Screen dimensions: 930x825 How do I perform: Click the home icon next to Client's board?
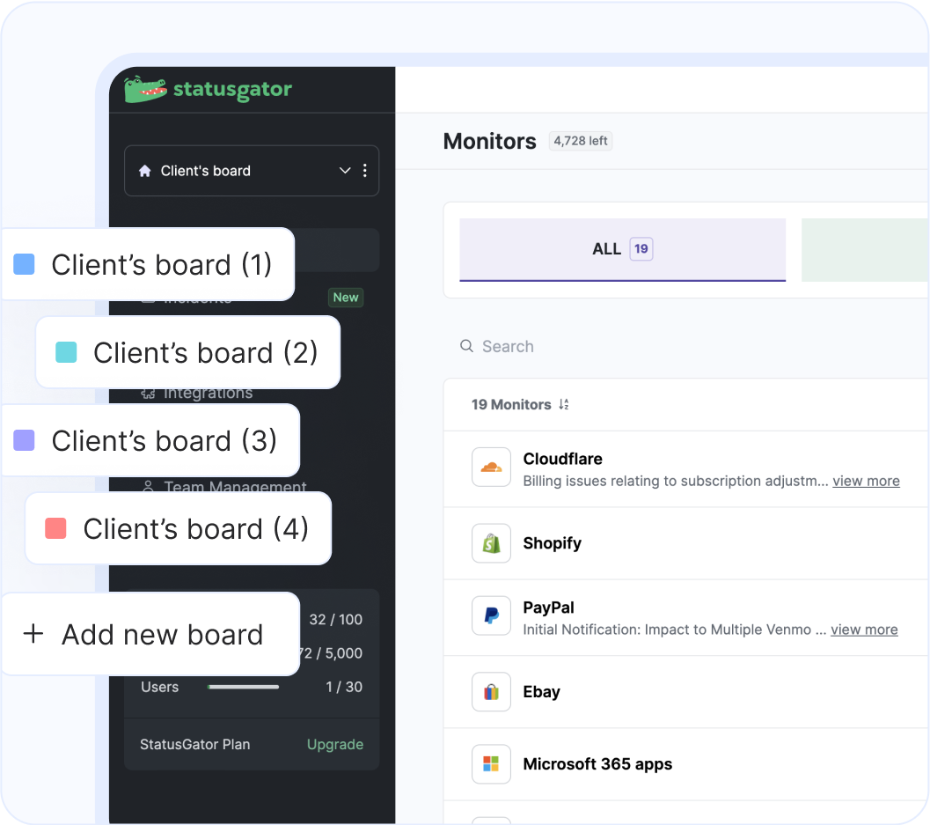145,171
